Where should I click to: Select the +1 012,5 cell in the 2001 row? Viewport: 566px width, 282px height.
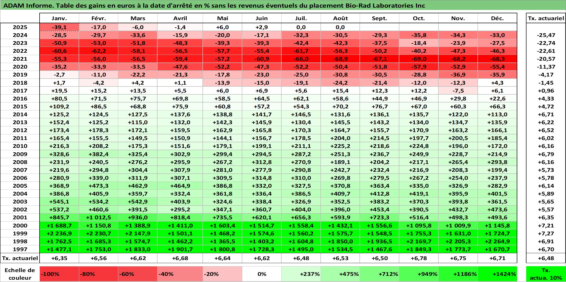99,217
